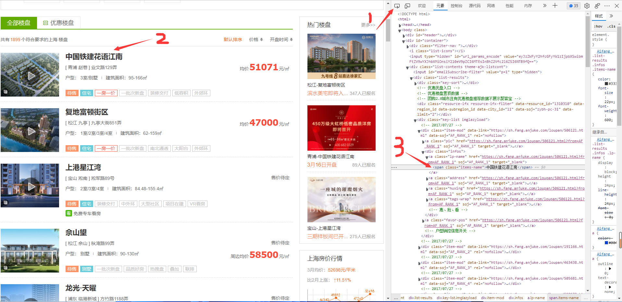Expand the a class="favor-pos" node

coord(423,220)
